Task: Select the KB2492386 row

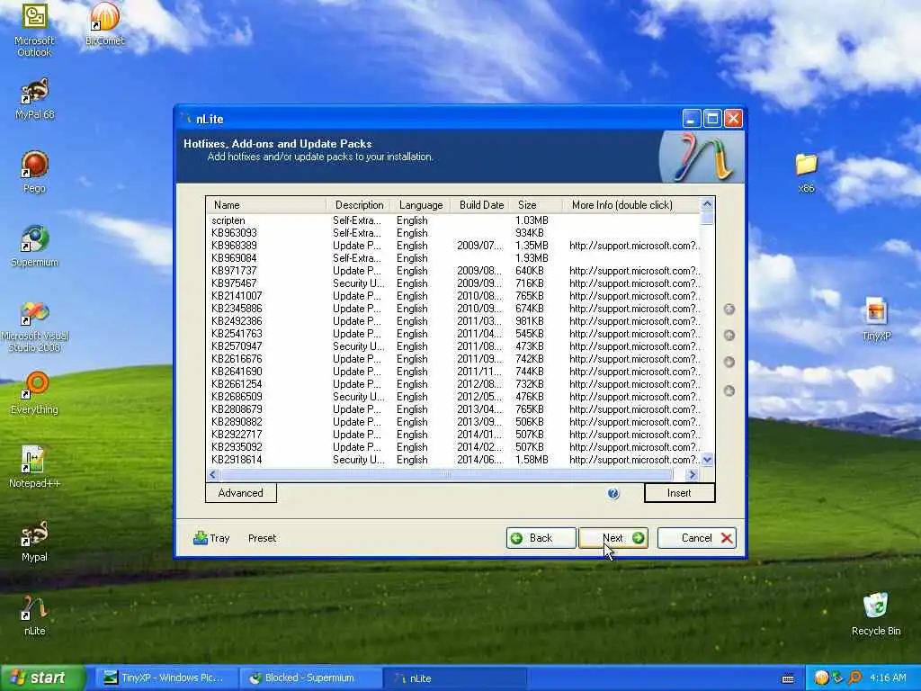Action: coord(453,321)
